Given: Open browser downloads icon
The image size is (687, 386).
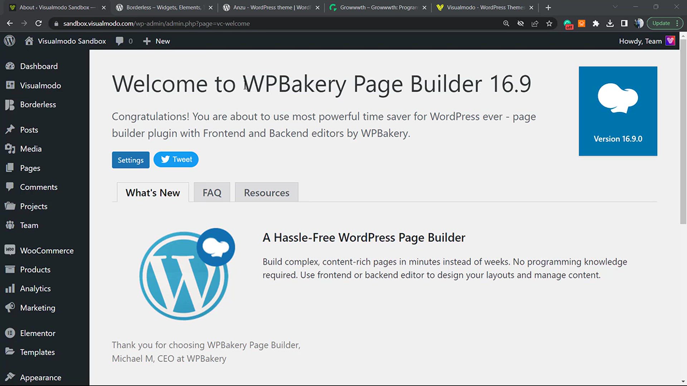Looking at the screenshot, I should [x=610, y=23].
